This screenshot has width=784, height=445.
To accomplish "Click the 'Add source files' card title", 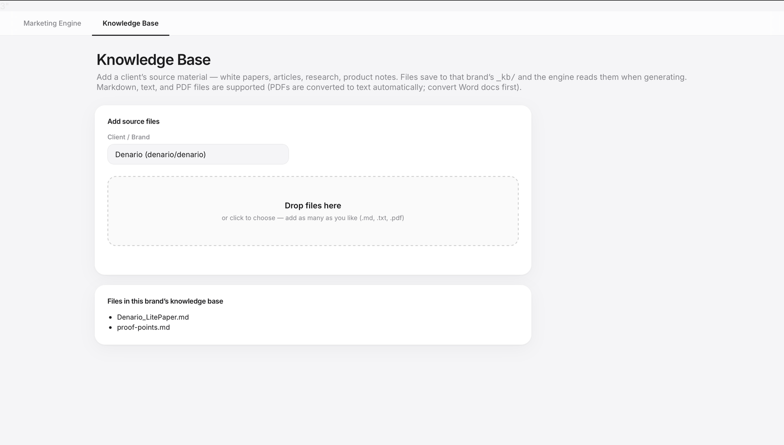I will pyautogui.click(x=133, y=122).
